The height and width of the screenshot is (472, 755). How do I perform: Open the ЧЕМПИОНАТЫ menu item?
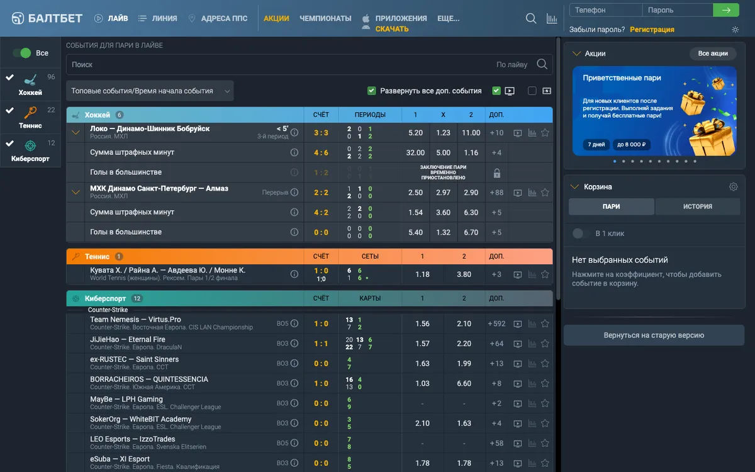pos(325,18)
